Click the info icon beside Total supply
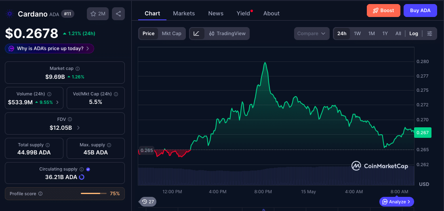Image resolution: width=444 pixels, height=211 pixels. point(48,145)
